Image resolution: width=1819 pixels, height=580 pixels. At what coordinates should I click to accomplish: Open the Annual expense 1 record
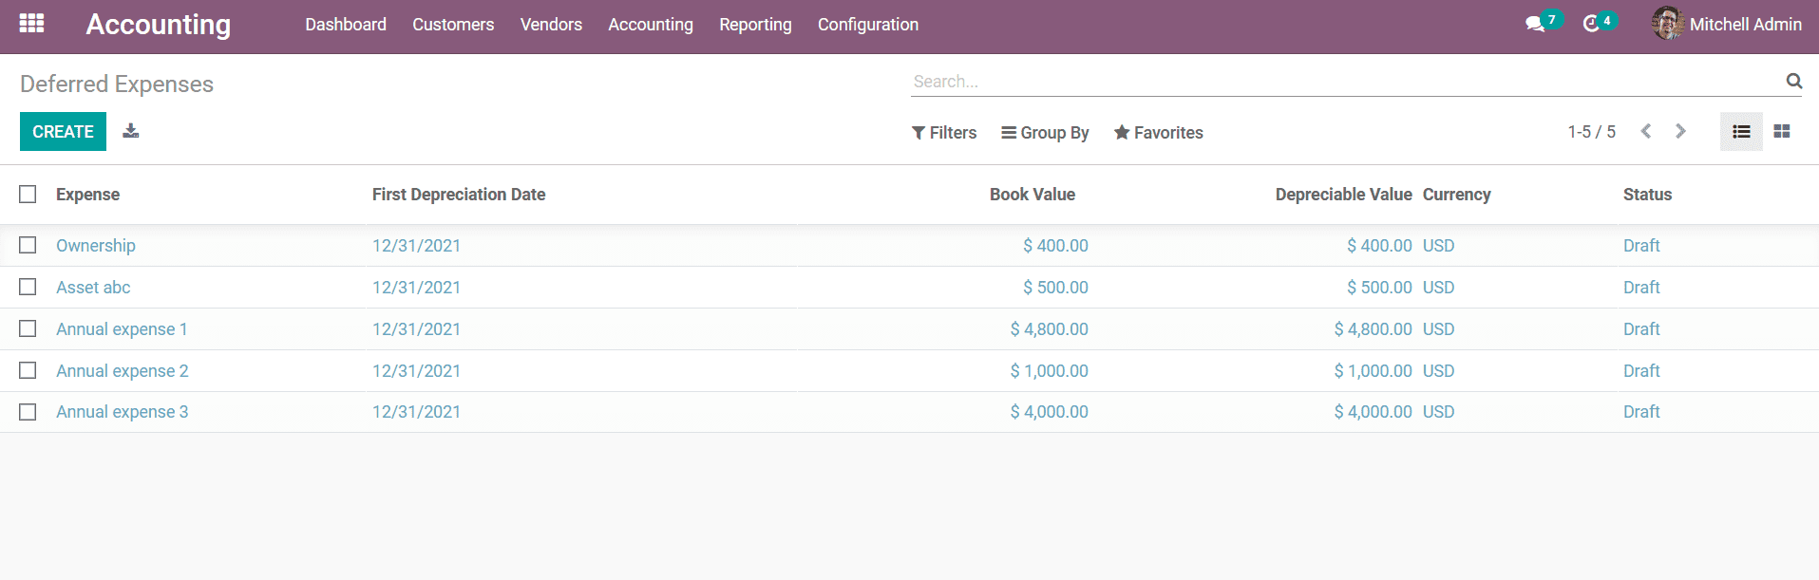pos(122,329)
